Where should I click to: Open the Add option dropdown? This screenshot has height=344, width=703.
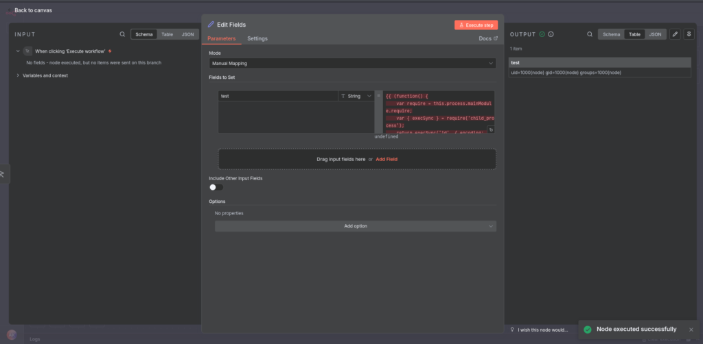355,226
